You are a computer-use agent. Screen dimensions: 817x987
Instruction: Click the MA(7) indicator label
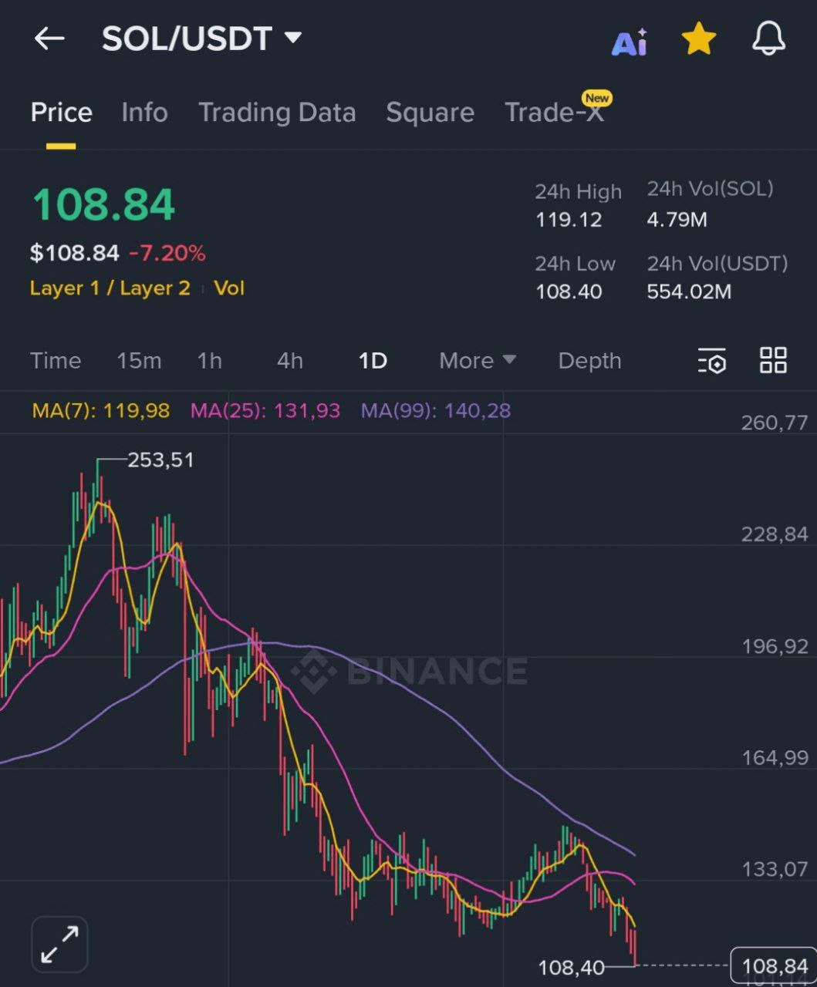pyautogui.click(x=101, y=410)
